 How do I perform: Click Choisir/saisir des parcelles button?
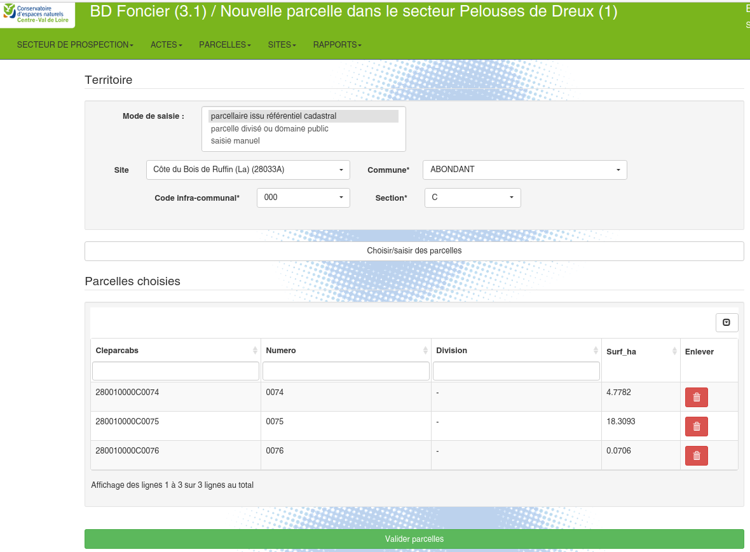coord(414,251)
